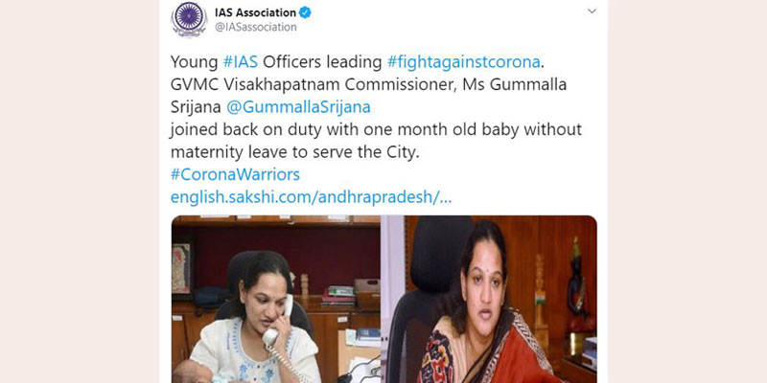Click the blue verified badge
Screen dimensions: 767x383
[305, 12]
